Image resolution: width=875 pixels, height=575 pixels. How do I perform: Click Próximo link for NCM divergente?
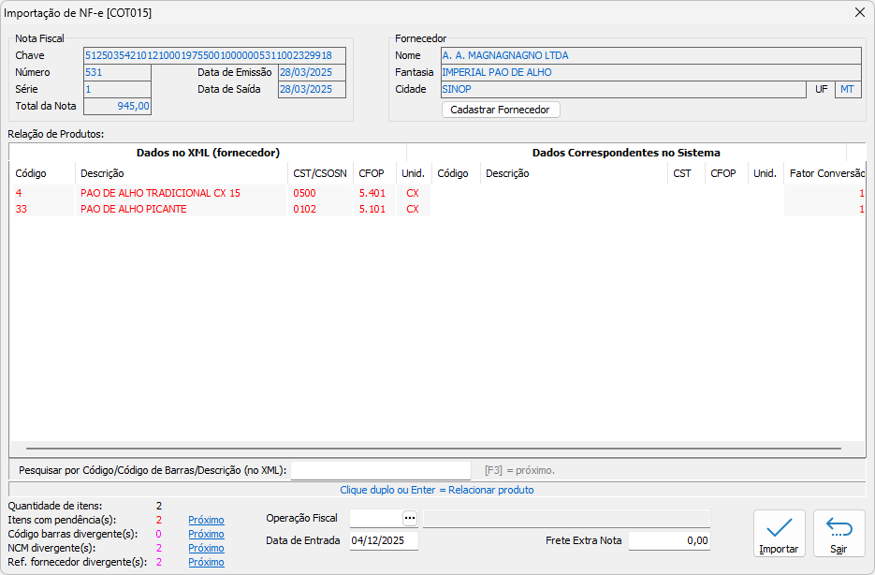206,548
